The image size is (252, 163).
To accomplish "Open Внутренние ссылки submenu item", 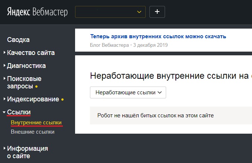I will [36, 123].
